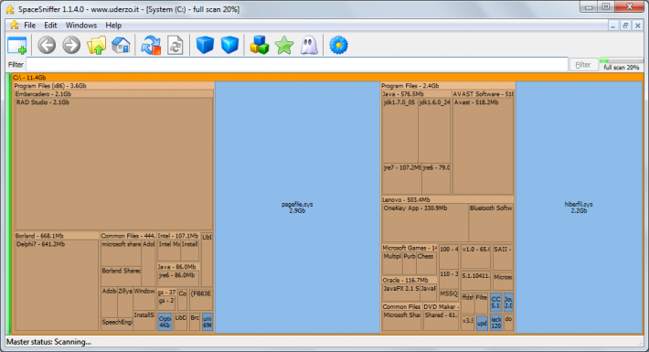This screenshot has width=649, height=352.
Task: Go back with the left arrow icon
Action: pyautogui.click(x=47, y=45)
